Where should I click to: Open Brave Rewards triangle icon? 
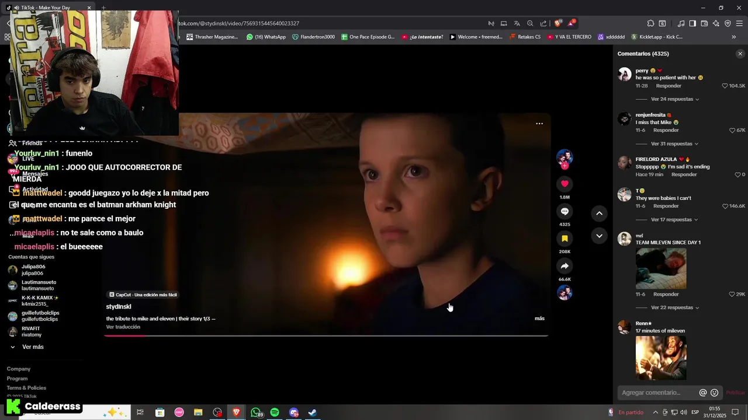[x=571, y=23]
